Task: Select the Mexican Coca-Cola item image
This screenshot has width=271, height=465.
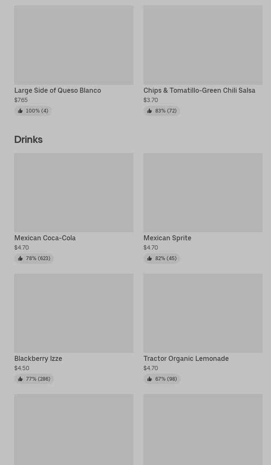Action: coord(74,192)
